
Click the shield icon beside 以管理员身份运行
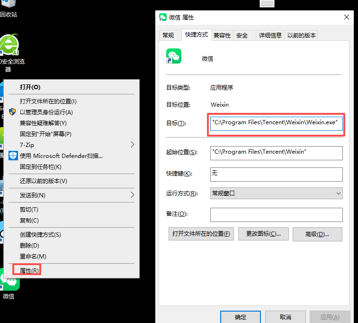point(12,112)
